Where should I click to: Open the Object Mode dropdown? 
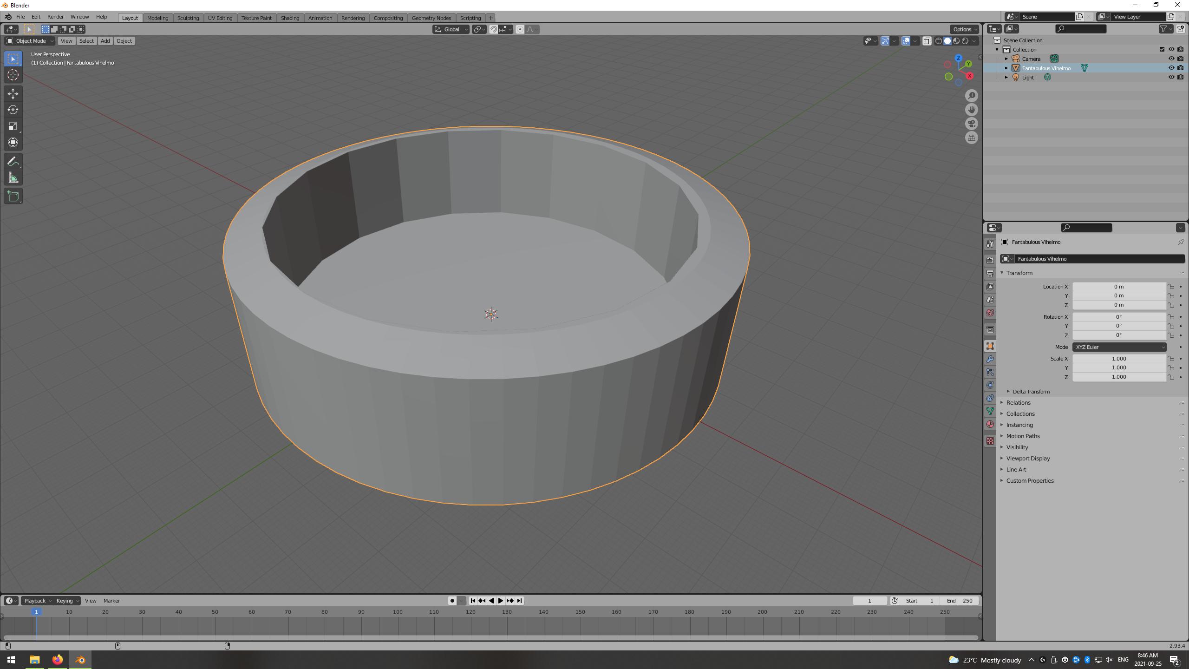tap(30, 41)
